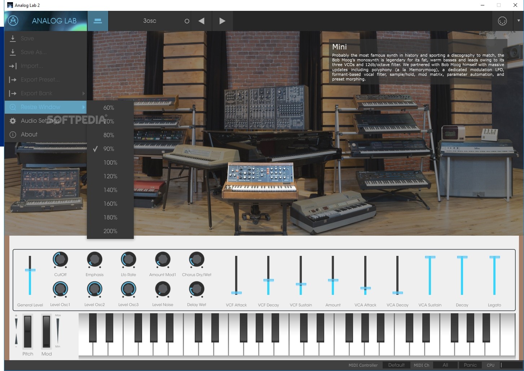The height and width of the screenshot is (371, 524).
Task: Click the VCA Sustain slider handle
Action: [x=430, y=257]
